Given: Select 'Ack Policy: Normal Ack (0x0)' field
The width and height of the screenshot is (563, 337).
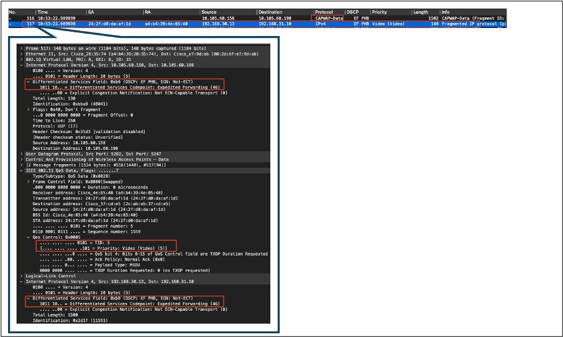Looking at the screenshot, I should coord(103,259).
